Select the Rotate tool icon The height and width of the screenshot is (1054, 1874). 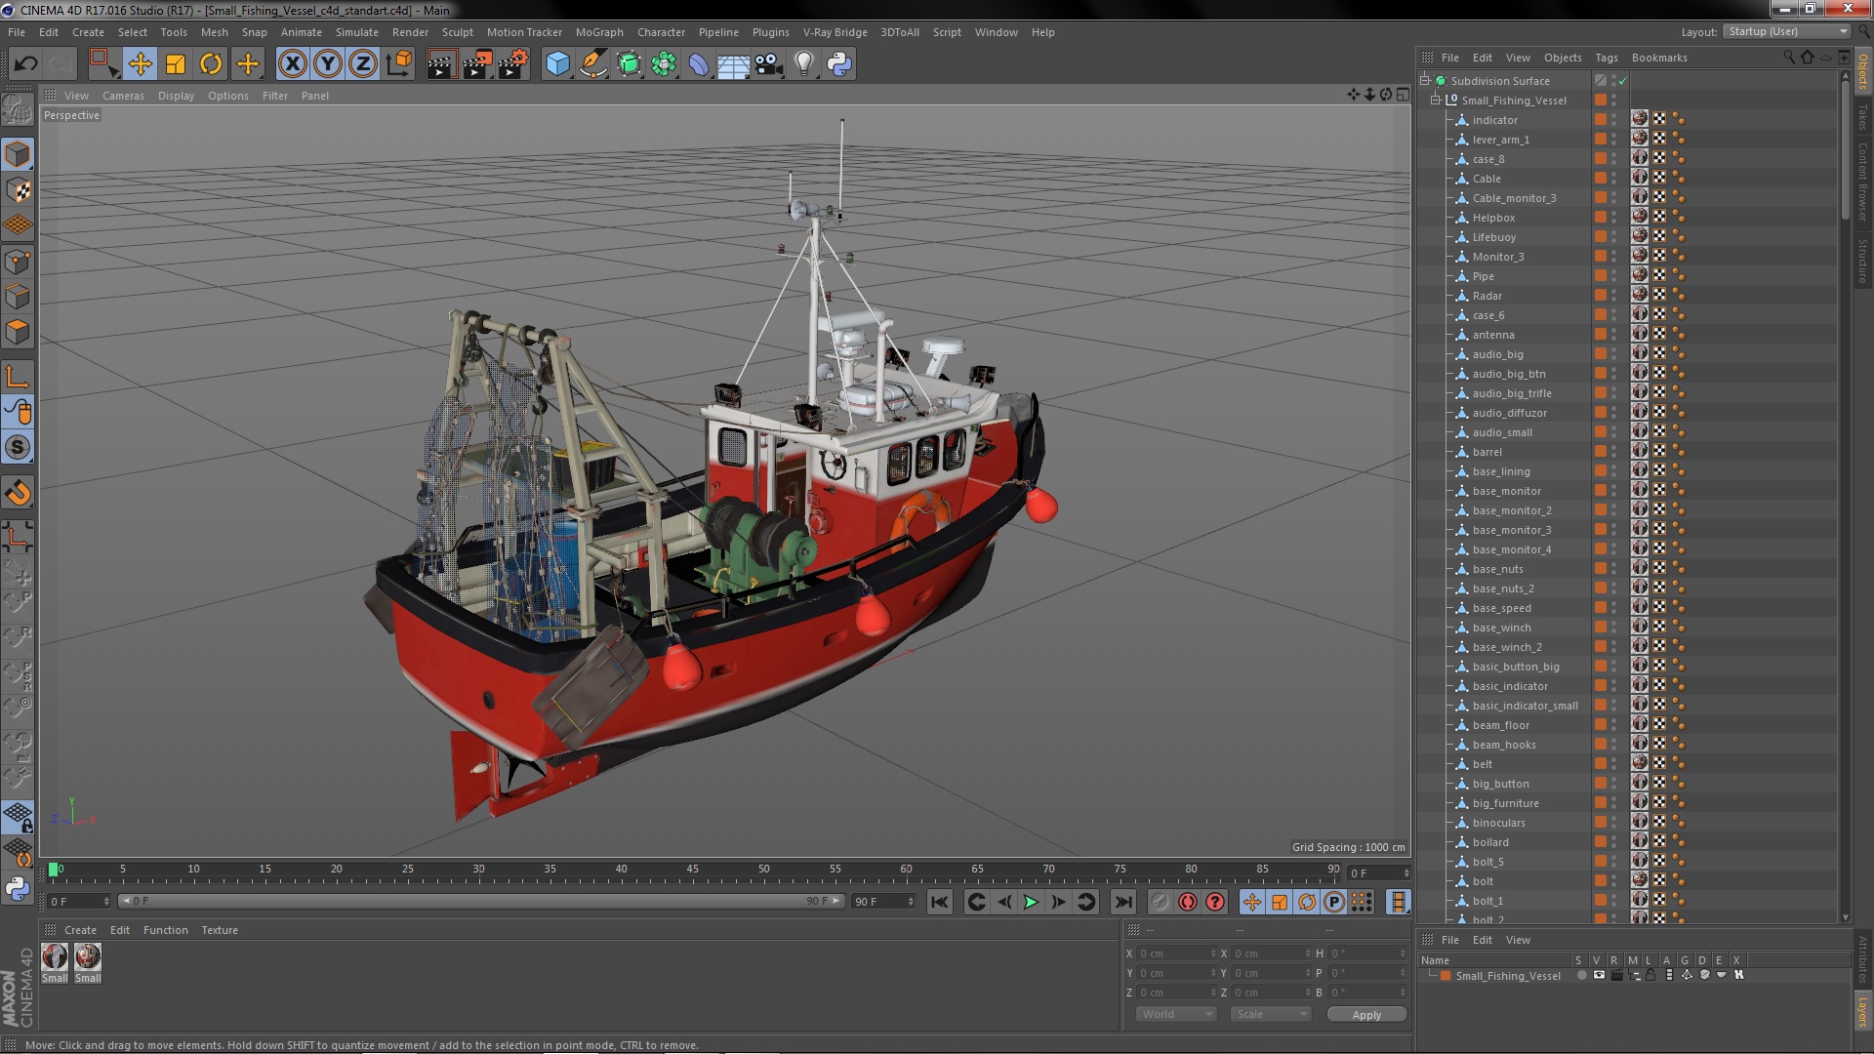pyautogui.click(x=211, y=64)
